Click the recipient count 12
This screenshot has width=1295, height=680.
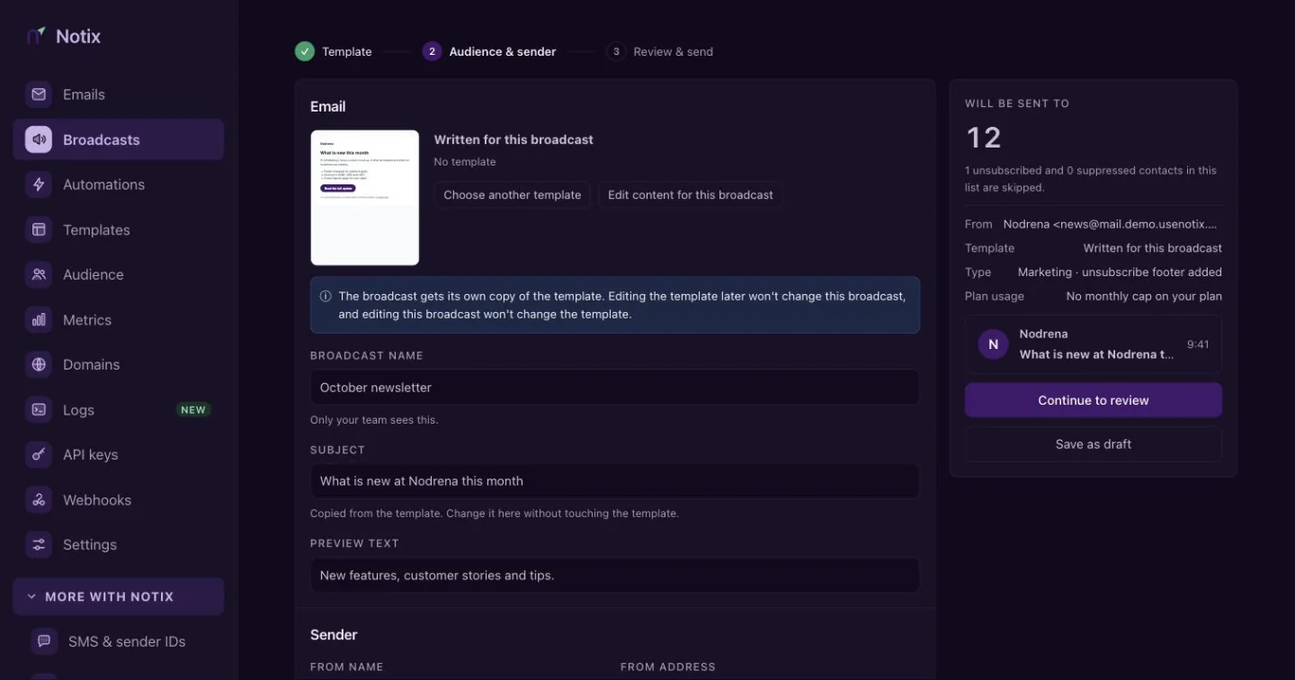(x=983, y=138)
